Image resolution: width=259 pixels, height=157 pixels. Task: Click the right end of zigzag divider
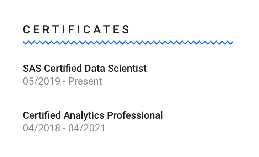tap(232, 43)
